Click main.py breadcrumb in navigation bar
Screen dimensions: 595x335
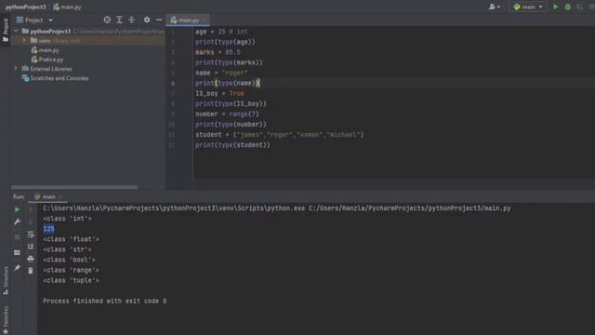67,7
